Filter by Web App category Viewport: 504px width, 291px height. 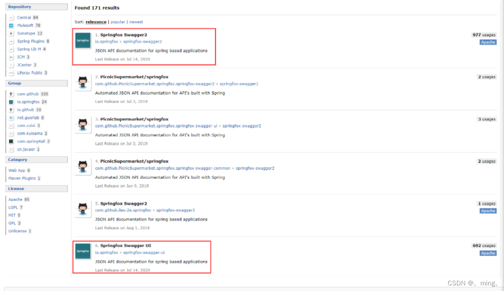pyautogui.click(x=17, y=171)
